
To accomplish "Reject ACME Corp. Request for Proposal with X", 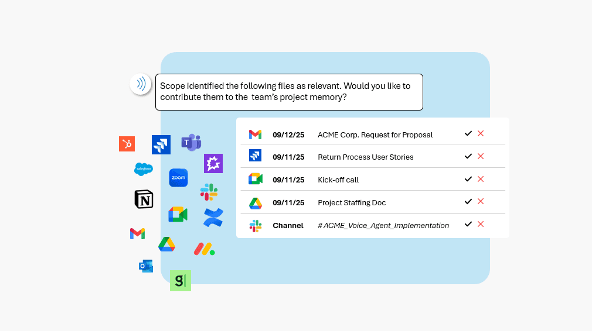I will point(481,133).
